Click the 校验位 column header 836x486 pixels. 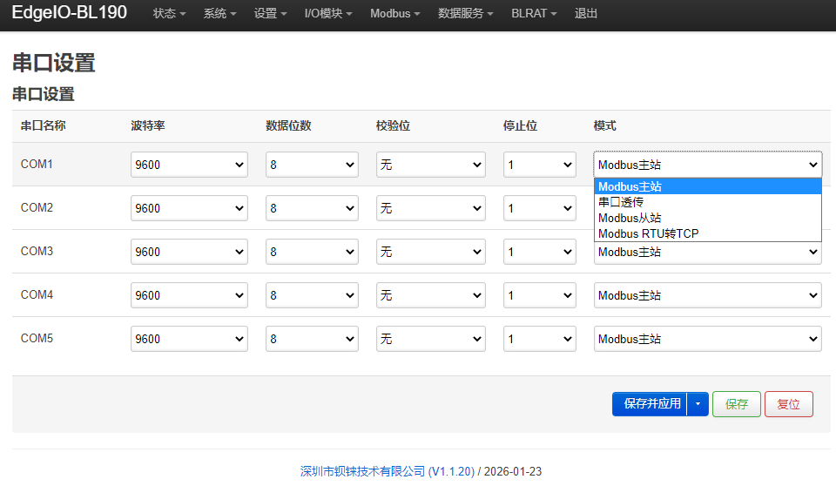pyautogui.click(x=393, y=126)
